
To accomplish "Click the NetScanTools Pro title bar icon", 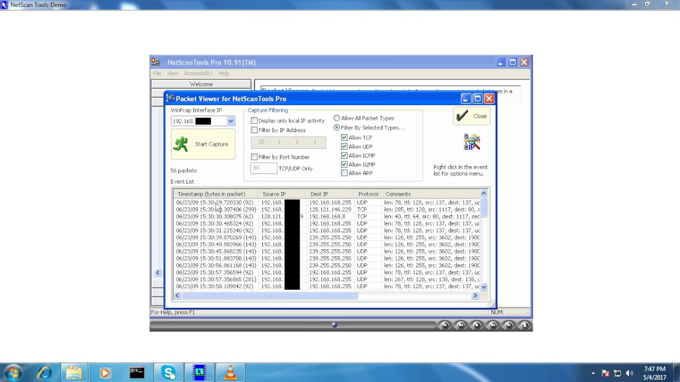I will pyautogui.click(x=155, y=62).
